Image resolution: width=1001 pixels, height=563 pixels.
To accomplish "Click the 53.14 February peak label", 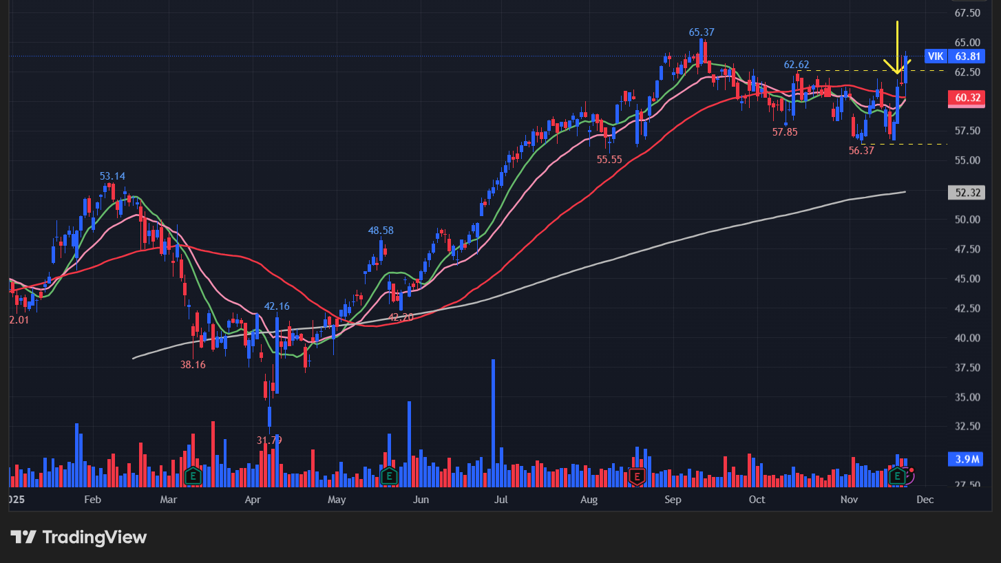I will pyautogui.click(x=112, y=176).
